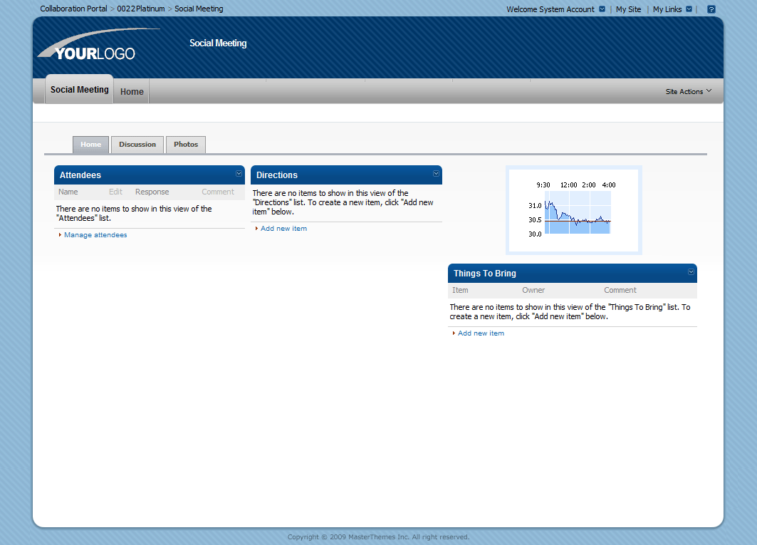
Task: Click the Social Meeting navigation tab
Action: click(x=79, y=89)
